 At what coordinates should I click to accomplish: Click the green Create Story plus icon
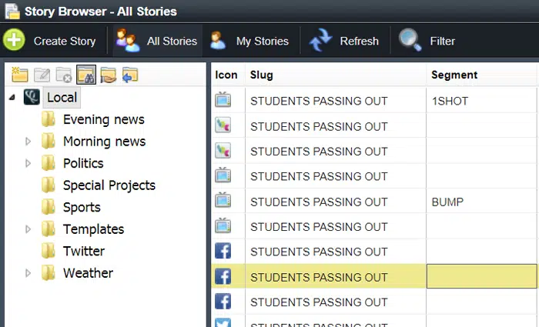click(x=14, y=40)
